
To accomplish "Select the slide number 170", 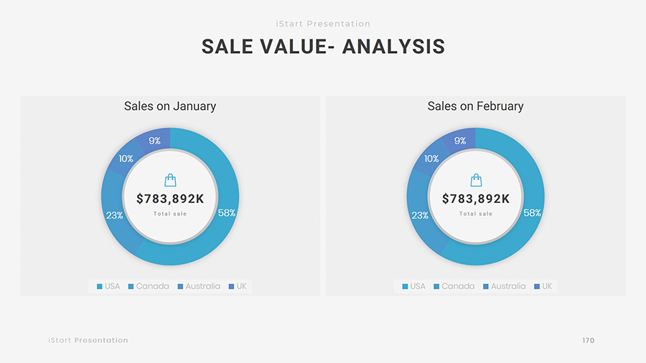I will 588,340.
